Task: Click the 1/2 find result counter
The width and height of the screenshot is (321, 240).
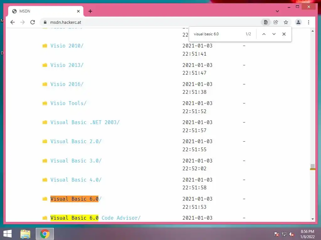Action: [x=248, y=34]
